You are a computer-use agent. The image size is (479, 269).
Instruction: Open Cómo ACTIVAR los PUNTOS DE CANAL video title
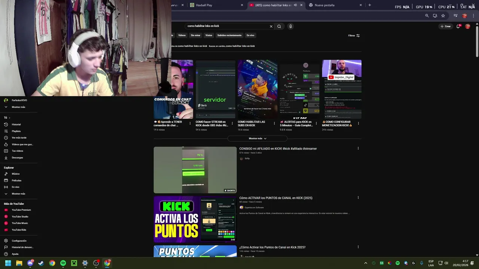pyautogui.click(x=276, y=198)
